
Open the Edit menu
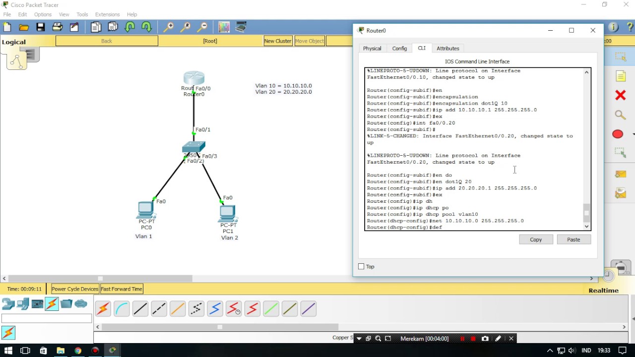(22, 14)
